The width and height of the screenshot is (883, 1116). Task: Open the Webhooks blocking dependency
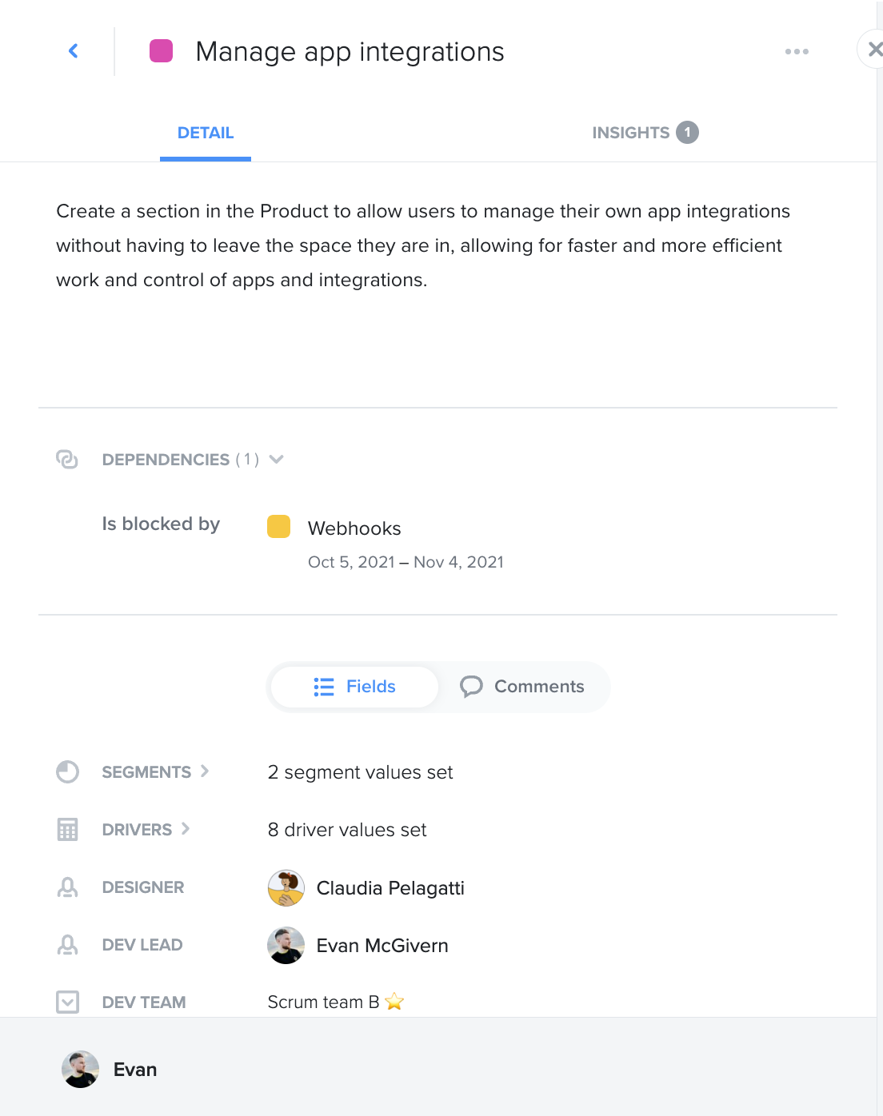(354, 528)
